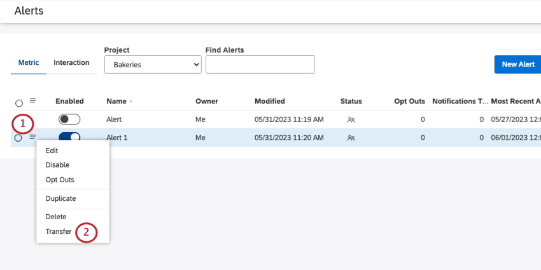Click the shared status icon for Alert 1
The height and width of the screenshot is (270, 541).
coord(351,137)
